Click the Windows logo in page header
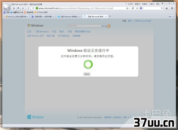This screenshot has width=178, height=130. 35,26
